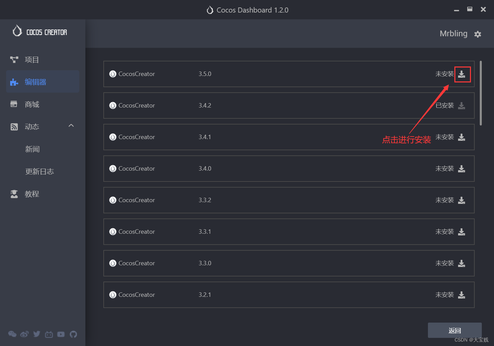Click the Mrbling account name

(x=453, y=34)
